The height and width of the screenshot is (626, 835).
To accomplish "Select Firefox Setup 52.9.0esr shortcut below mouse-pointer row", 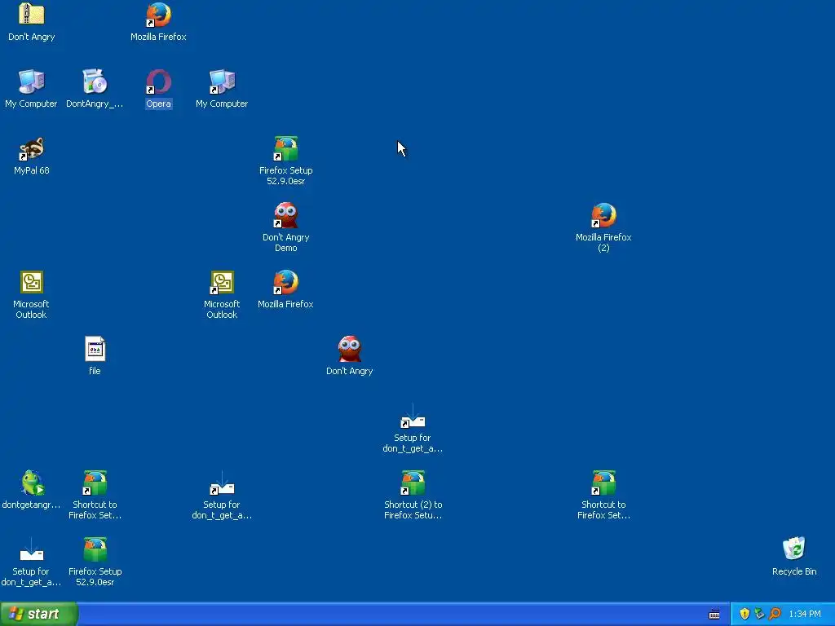I will click(x=286, y=148).
